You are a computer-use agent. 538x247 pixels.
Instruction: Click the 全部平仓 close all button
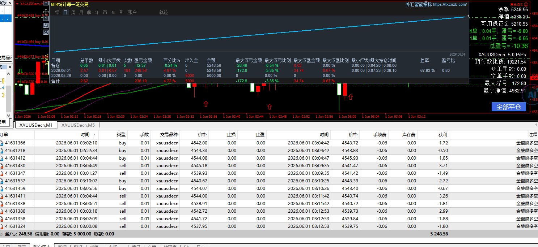509,107
